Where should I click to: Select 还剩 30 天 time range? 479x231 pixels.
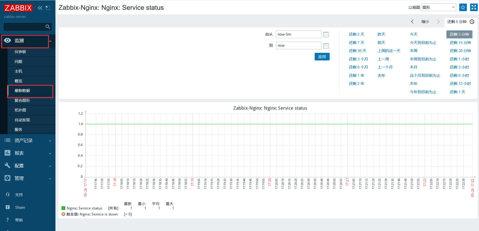pos(357,51)
